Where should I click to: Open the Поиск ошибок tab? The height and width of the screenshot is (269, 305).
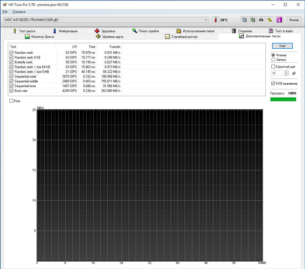(146, 31)
